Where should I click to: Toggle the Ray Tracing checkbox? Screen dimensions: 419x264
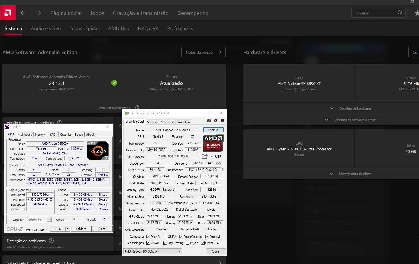(165, 243)
